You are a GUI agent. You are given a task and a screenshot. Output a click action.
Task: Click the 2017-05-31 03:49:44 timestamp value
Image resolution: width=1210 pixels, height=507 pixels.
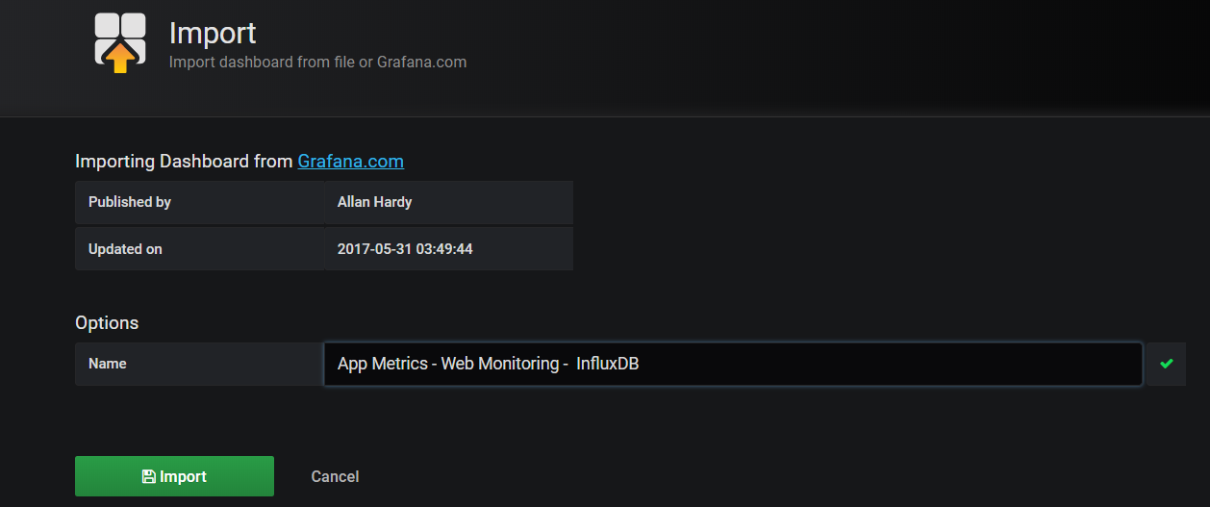click(x=405, y=248)
